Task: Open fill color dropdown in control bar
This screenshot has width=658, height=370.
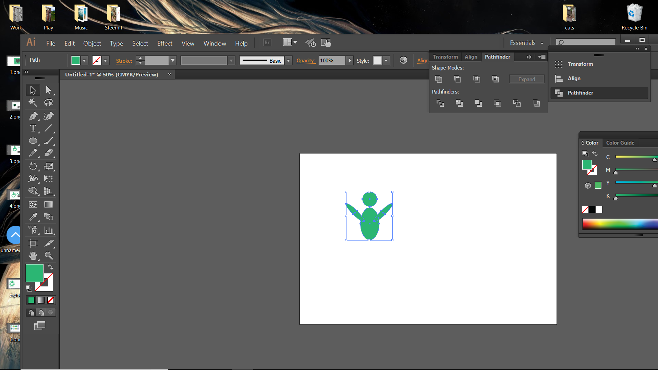Action: coord(84,61)
